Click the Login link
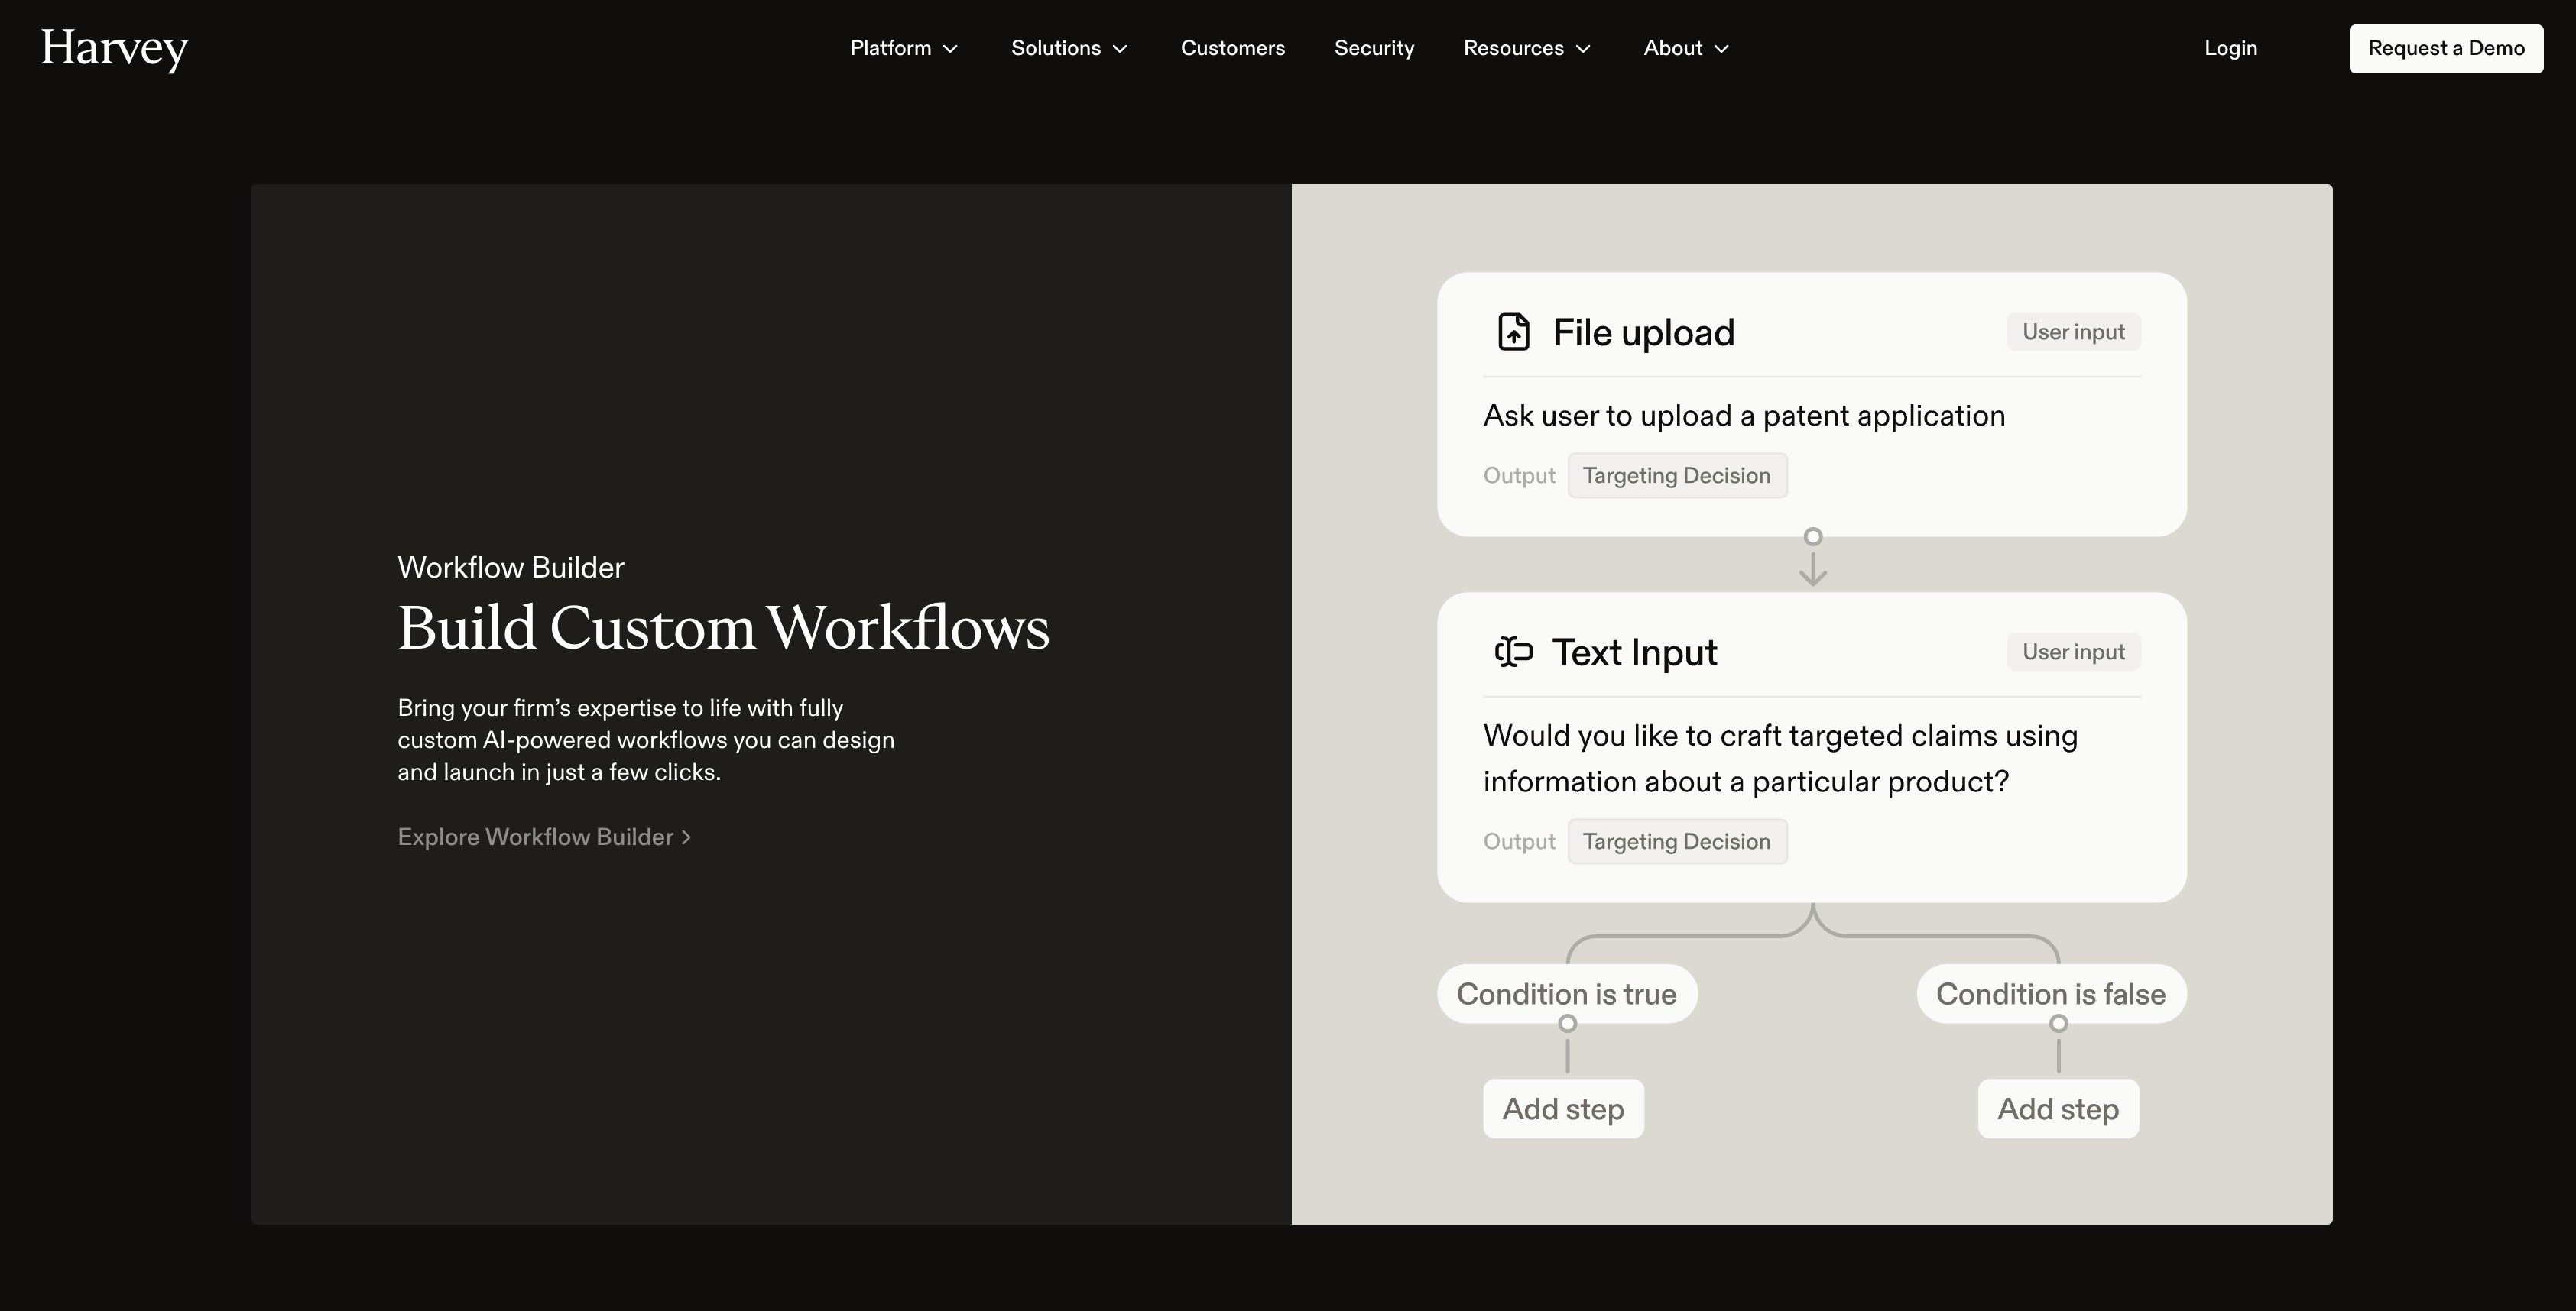Image resolution: width=2576 pixels, height=1311 pixels. [x=2230, y=48]
